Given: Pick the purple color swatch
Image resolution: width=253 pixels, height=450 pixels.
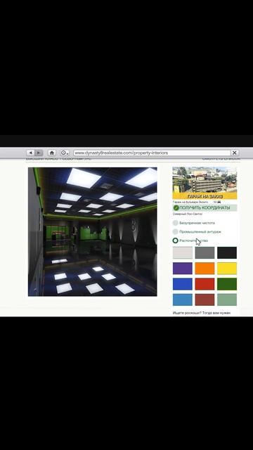Looking at the screenshot, I should [x=183, y=269].
